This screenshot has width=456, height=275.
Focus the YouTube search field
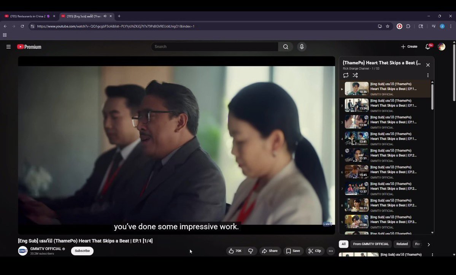[214, 47]
